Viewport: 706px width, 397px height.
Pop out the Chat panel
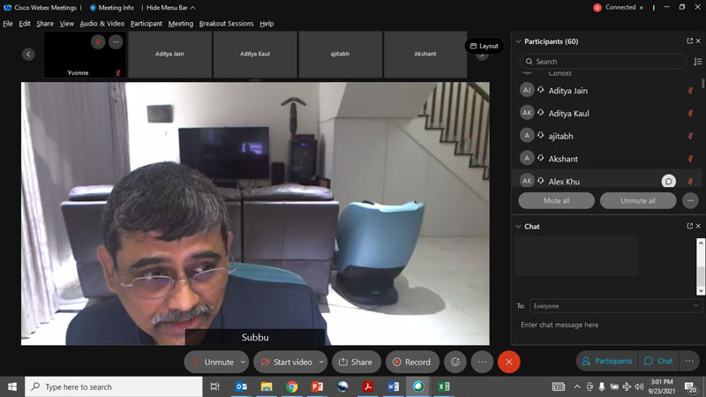pyautogui.click(x=689, y=226)
